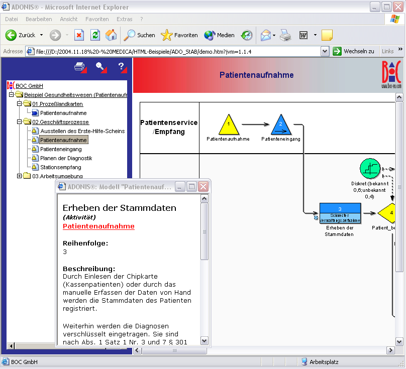Open the mail icon dropdown arrow
The width and height of the screenshot is (406, 369).
(274, 35)
